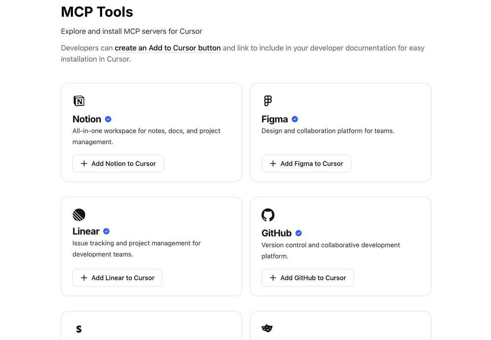Open the create an Add to Cursor button link

[x=168, y=48]
